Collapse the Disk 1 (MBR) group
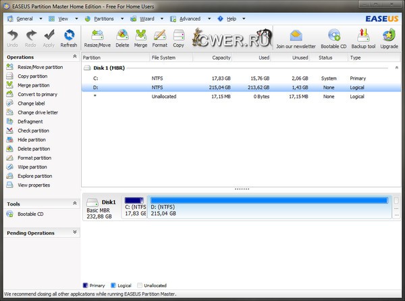The image size is (405, 301). (x=394, y=68)
